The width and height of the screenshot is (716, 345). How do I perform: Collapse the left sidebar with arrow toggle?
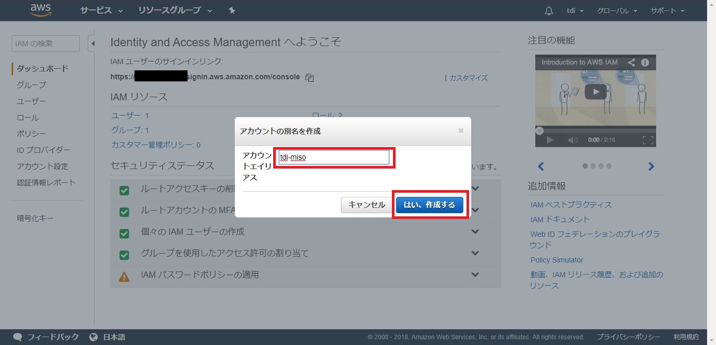coord(92,44)
